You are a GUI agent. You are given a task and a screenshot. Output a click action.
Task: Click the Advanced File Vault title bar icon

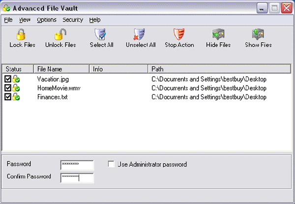point(6,8)
